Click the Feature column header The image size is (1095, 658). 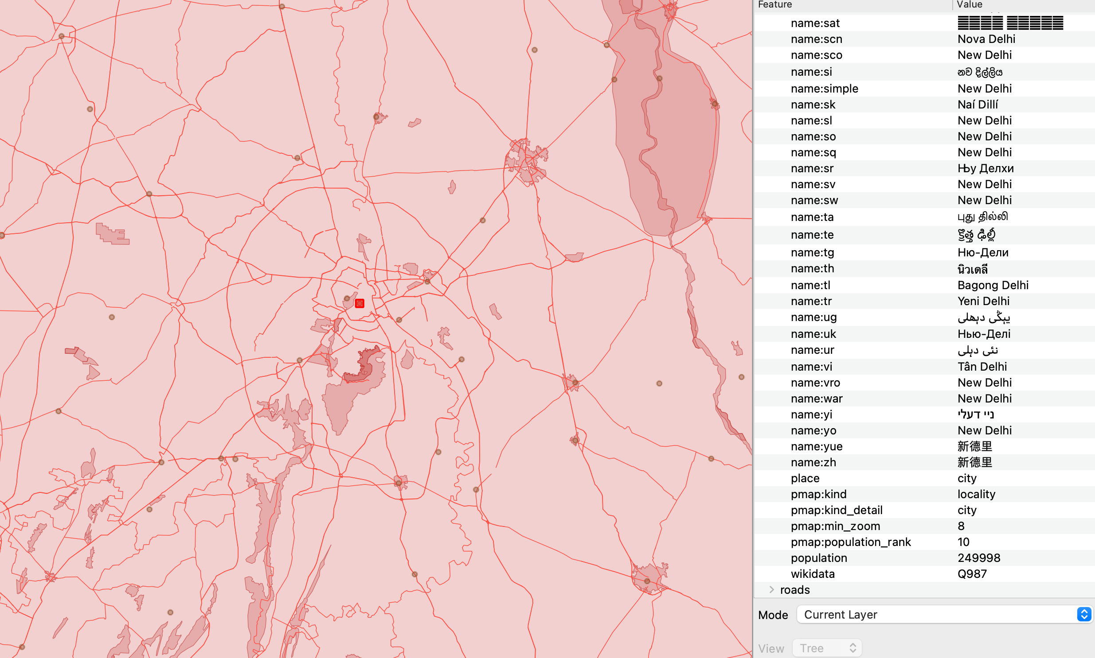775,4
